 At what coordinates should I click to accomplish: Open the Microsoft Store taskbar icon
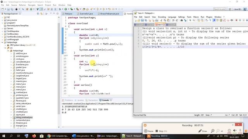tap(41, 136)
